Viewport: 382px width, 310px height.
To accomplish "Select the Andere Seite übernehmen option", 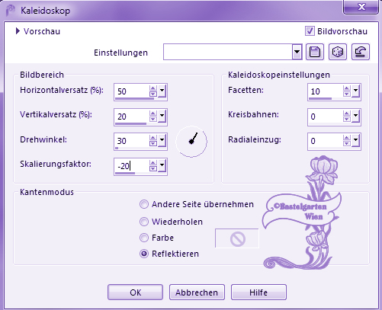I will (144, 204).
